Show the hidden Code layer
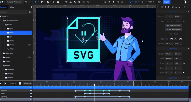 point(29,45)
